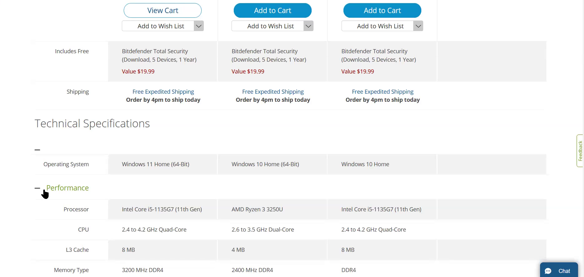Click View Cart button for first laptop
The height and width of the screenshot is (277, 584).
(162, 11)
